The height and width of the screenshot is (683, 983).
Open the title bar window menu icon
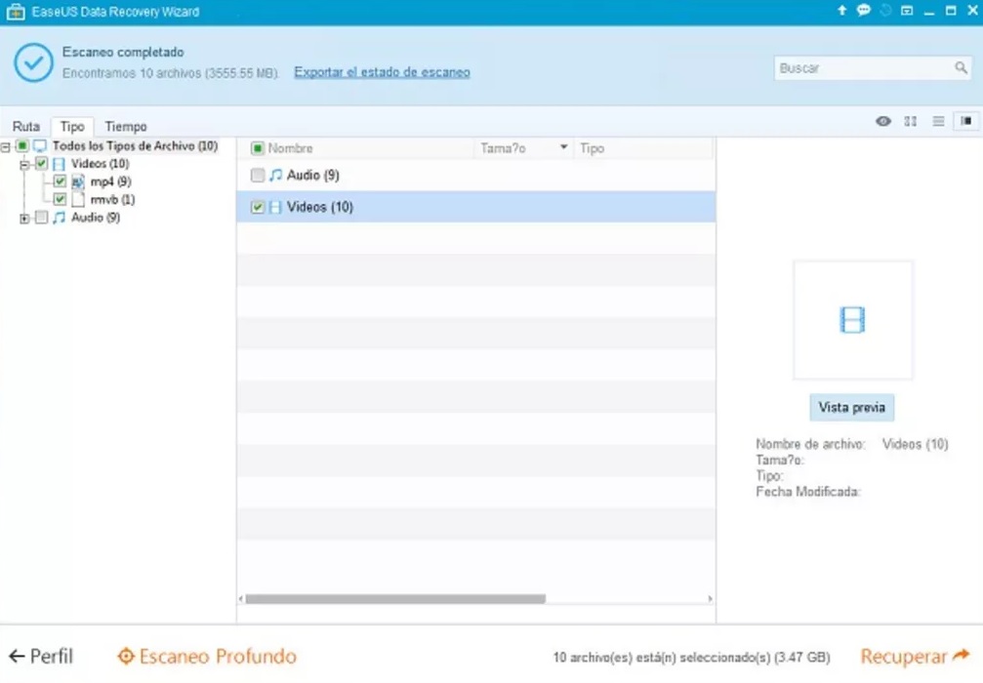[x=907, y=10]
